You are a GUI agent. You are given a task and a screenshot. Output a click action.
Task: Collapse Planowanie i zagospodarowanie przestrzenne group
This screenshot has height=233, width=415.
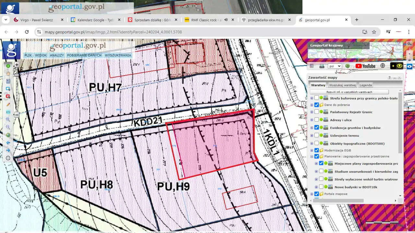pyautogui.click(x=312, y=156)
